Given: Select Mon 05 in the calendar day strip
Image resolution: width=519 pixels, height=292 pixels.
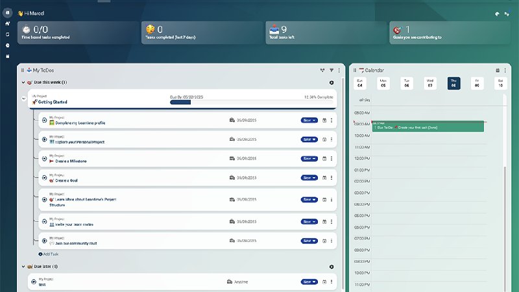Looking at the screenshot, I should (x=383, y=83).
